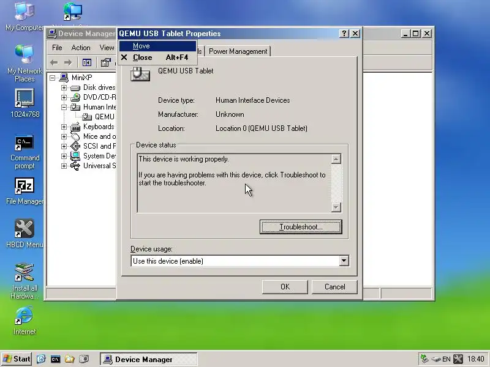
Task: Click the EN language indicator in tray
Action: coord(447,359)
